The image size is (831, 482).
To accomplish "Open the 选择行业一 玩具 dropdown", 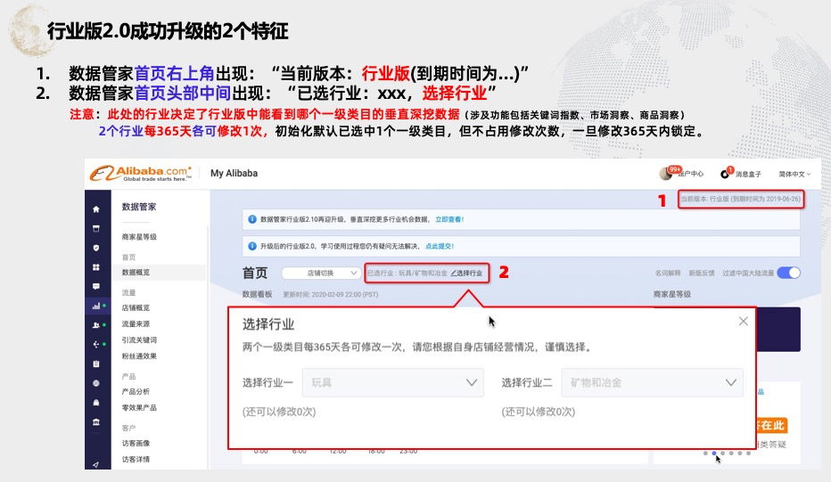I will point(392,382).
